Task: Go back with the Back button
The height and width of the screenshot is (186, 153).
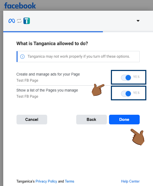Action: coord(91,120)
